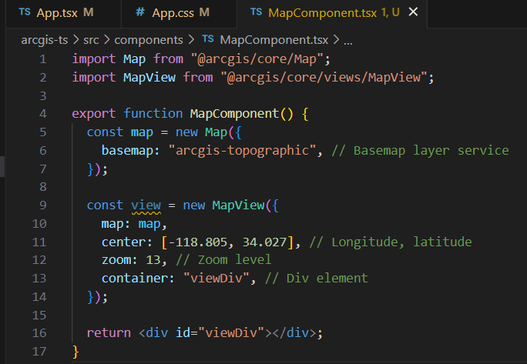
Task: Click line number 4 in gutter
Action: [42, 114]
